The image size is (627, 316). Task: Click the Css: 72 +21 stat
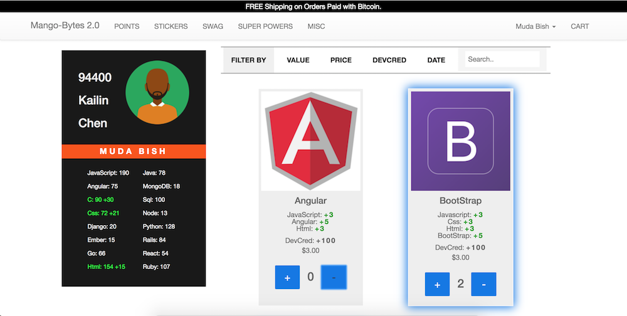click(x=103, y=213)
